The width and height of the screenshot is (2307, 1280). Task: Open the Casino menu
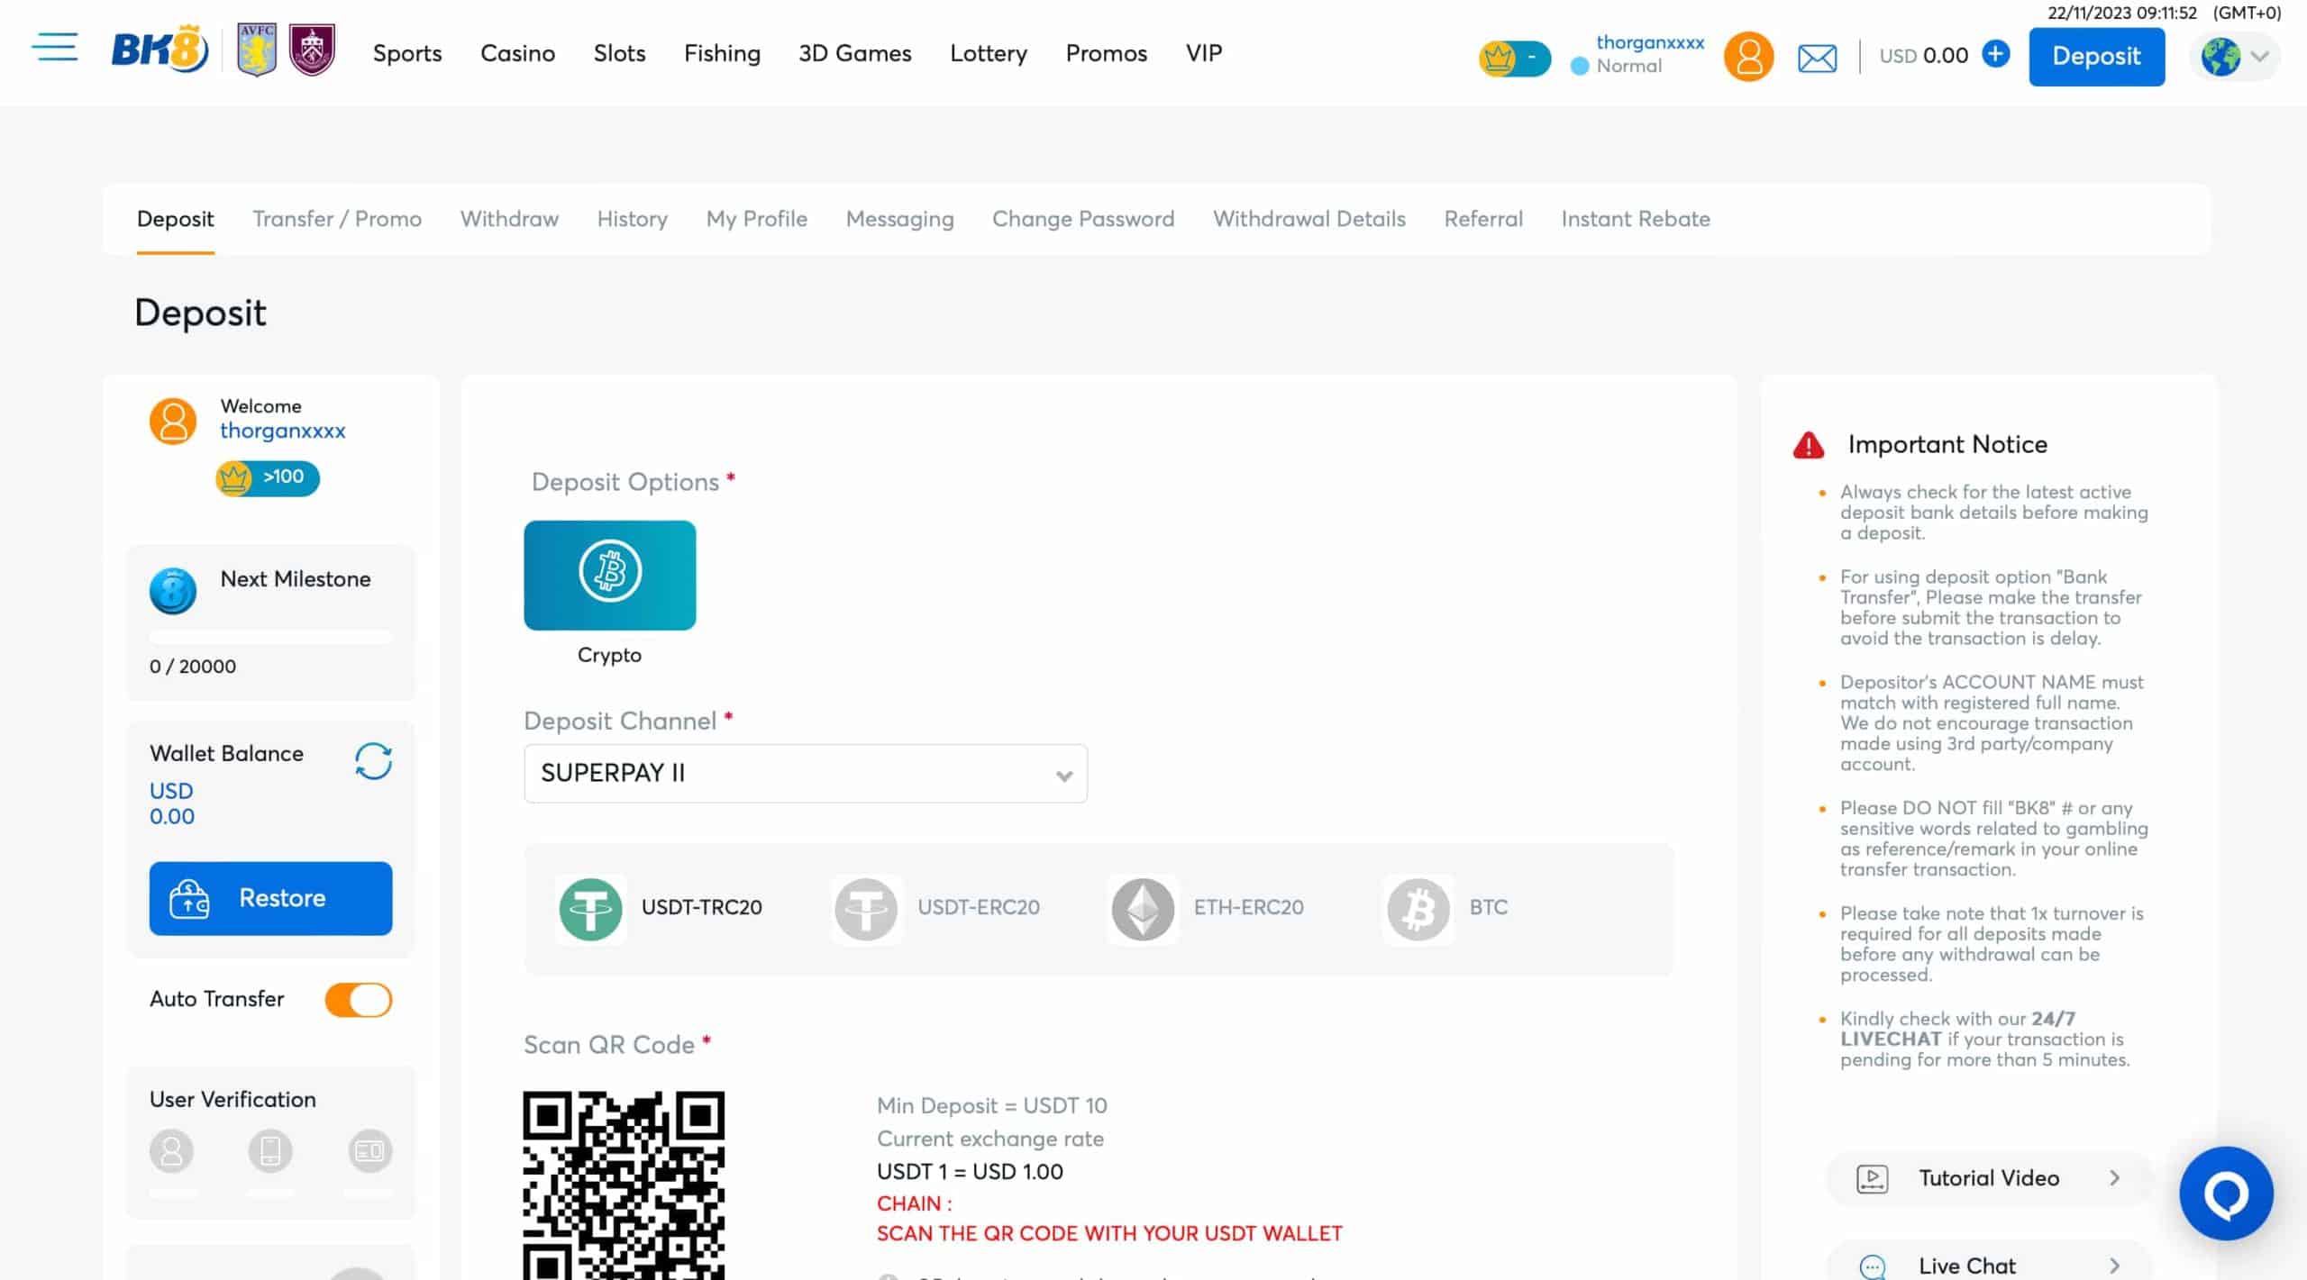point(517,53)
